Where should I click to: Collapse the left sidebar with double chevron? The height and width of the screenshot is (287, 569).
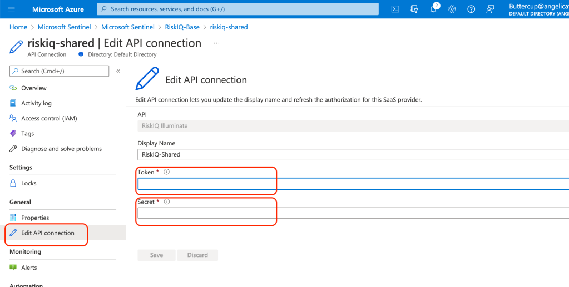click(118, 71)
